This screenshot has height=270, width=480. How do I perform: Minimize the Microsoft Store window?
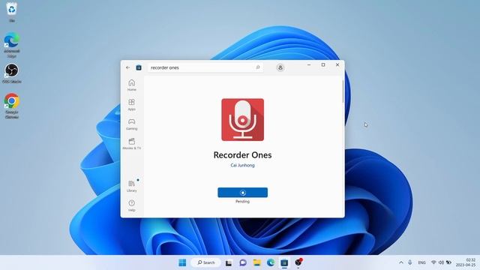tap(309, 65)
